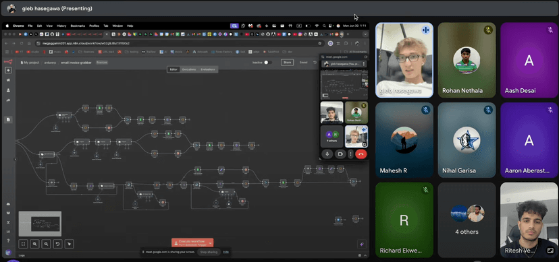
Task: Expand the Logs panel chevron
Action: pos(365,255)
